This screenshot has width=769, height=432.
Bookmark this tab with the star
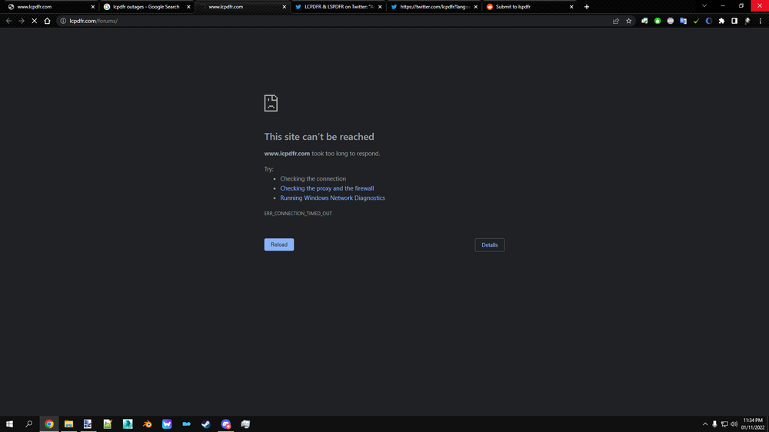click(x=629, y=21)
